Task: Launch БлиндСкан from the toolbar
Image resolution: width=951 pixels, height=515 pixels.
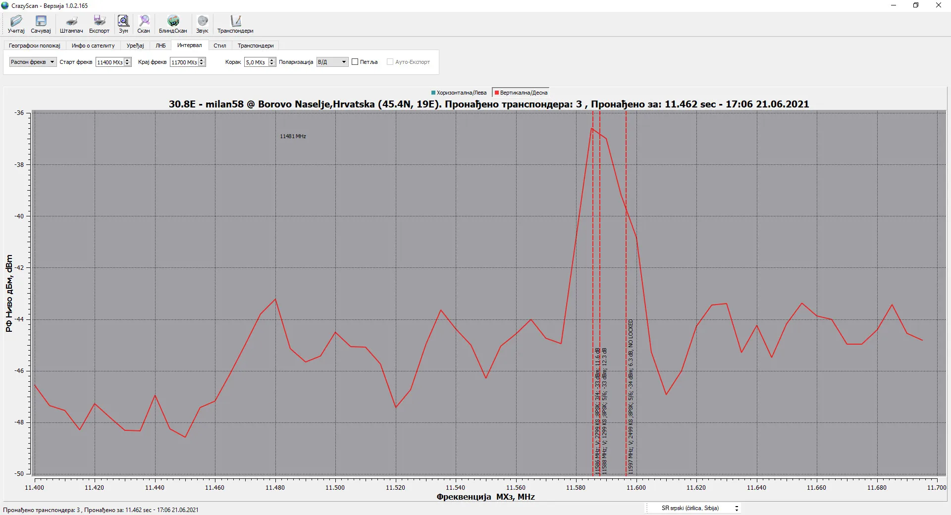Action: point(173,21)
